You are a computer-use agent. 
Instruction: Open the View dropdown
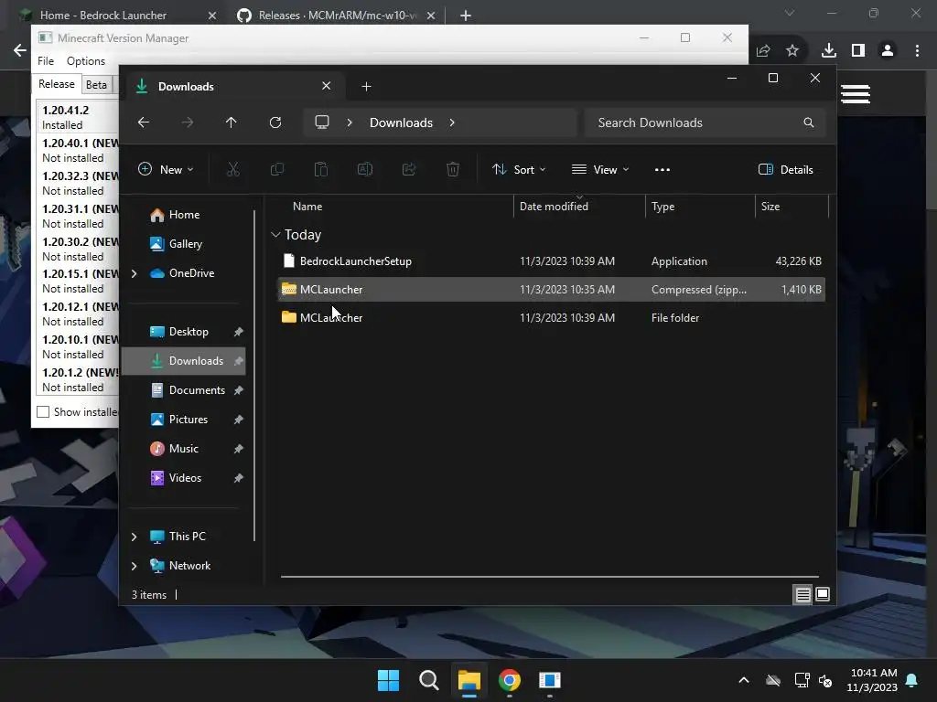[x=600, y=169]
